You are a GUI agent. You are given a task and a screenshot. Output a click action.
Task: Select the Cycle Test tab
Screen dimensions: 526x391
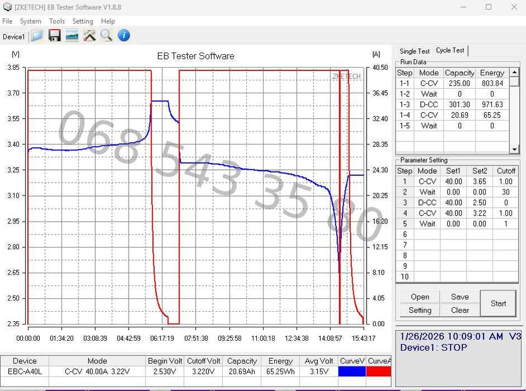[450, 50]
